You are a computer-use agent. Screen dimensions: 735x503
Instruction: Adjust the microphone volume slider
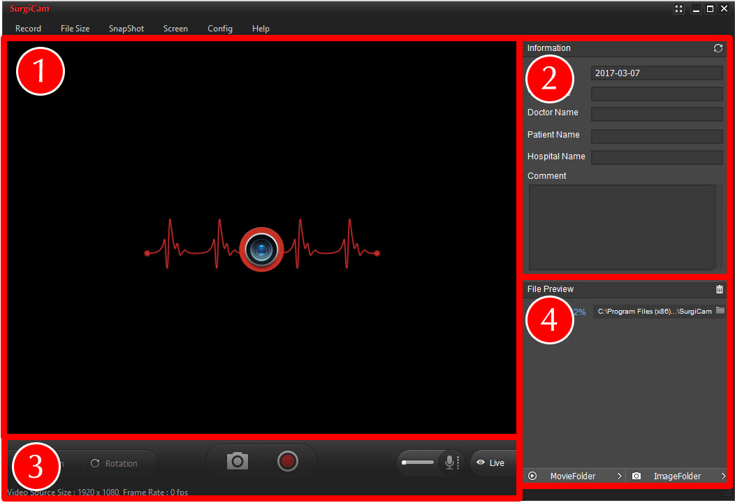418,462
